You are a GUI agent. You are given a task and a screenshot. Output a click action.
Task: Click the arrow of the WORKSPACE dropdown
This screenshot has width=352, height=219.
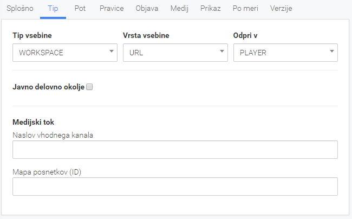(x=112, y=51)
